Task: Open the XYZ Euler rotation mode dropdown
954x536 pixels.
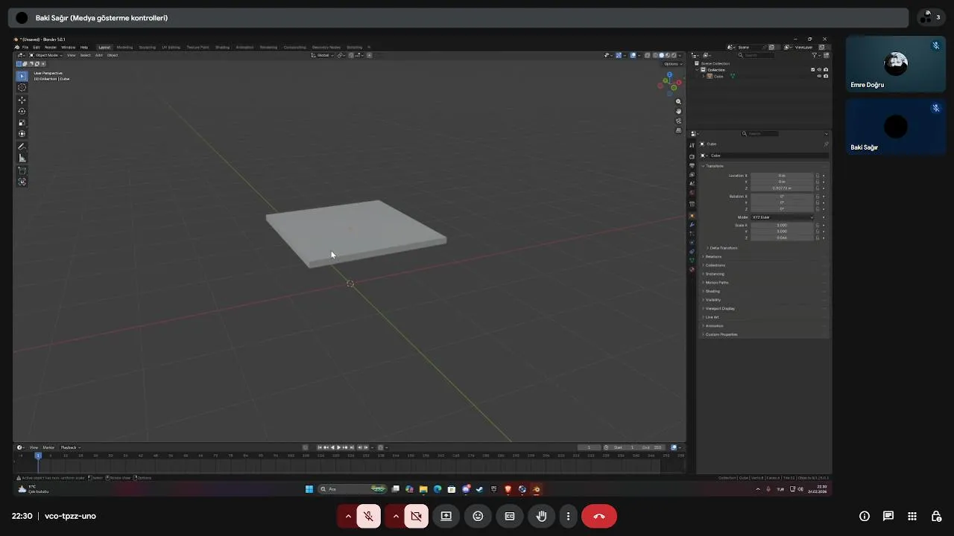Action: click(x=782, y=217)
